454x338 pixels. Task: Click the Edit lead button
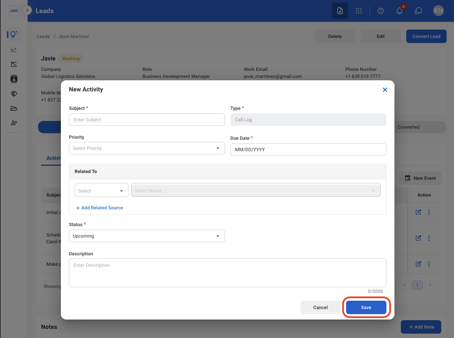[x=381, y=36]
